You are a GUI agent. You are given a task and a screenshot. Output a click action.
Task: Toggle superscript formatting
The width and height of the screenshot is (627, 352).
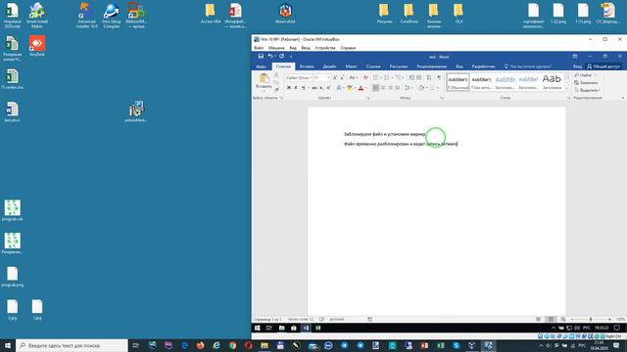[x=328, y=88]
